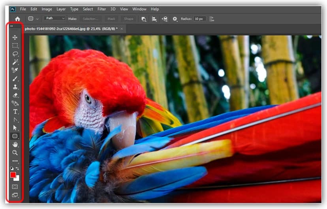Open the Path tool mode dropdown
327x209 pixels.
pos(55,18)
